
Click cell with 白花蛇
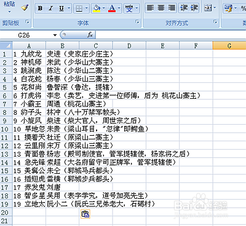click(x=29, y=79)
